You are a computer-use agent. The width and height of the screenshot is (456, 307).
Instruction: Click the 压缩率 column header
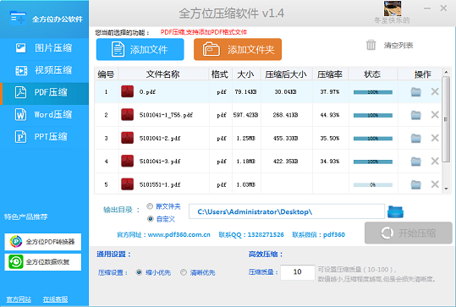tap(330, 74)
